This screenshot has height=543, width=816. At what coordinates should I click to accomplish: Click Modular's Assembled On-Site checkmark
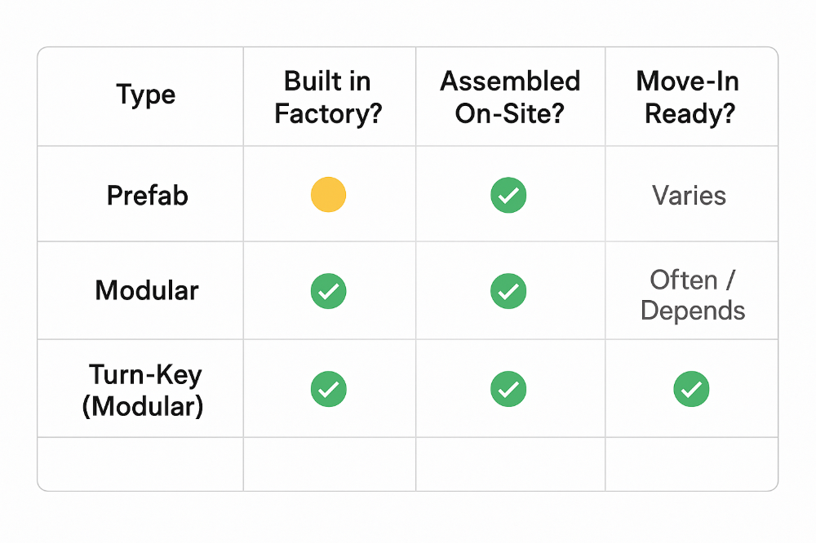[x=508, y=291]
